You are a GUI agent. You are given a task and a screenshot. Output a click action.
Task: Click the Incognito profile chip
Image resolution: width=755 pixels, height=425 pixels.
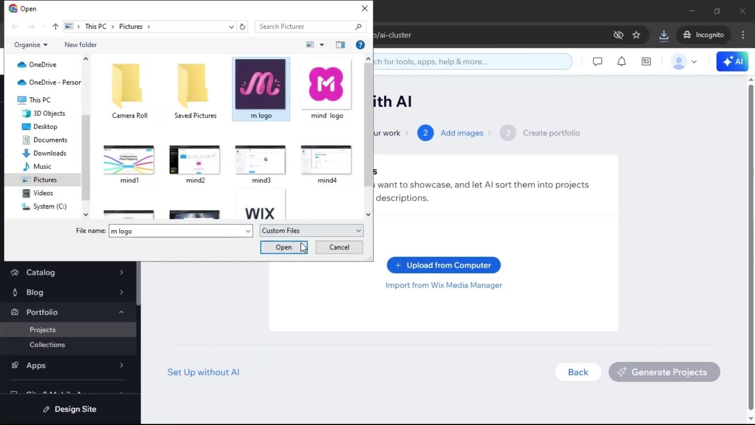click(x=704, y=35)
